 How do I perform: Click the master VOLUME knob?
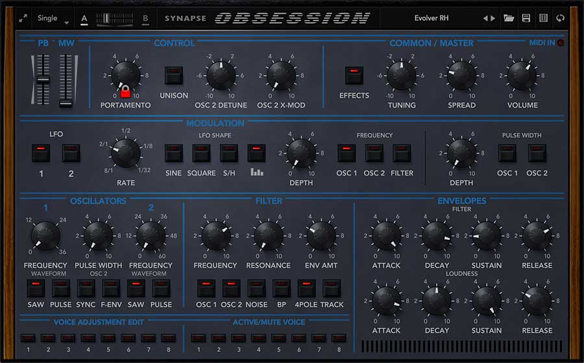(x=522, y=75)
